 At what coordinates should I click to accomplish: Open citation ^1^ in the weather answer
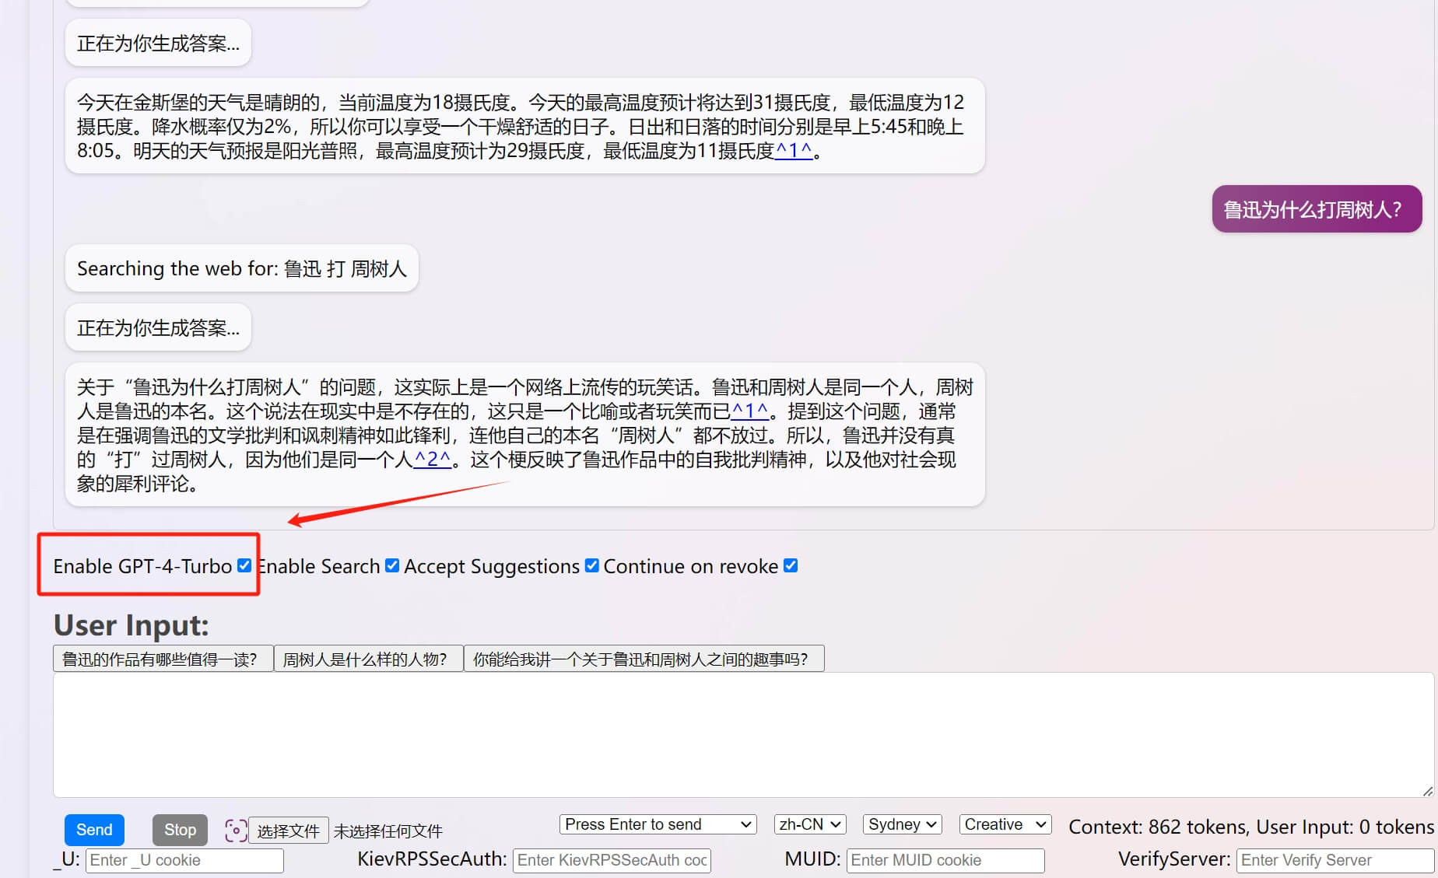tap(794, 151)
